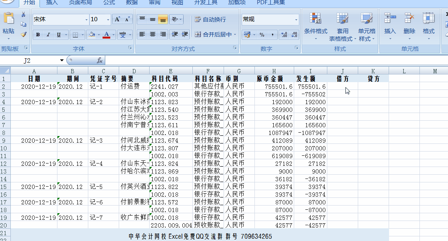This screenshot has width=448, height=241.
Task: Click the Select All corner button
Action: click(x=5, y=71)
